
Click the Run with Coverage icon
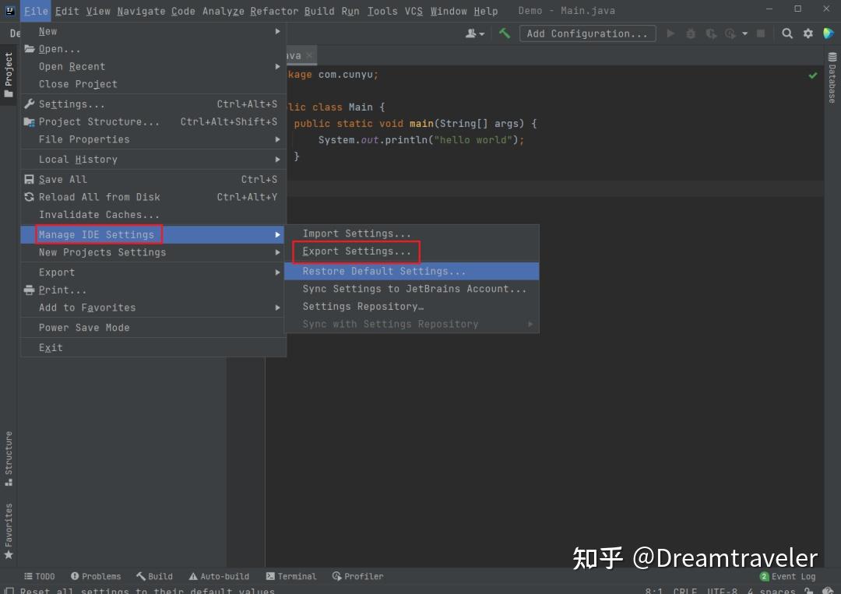click(711, 33)
